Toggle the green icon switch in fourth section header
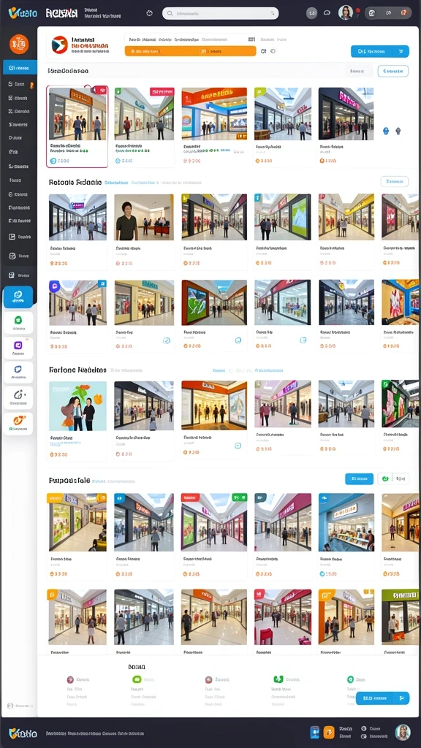This screenshot has width=421, height=748. pyautogui.click(x=386, y=478)
